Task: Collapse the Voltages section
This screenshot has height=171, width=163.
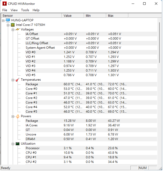Action: pos(13,30)
